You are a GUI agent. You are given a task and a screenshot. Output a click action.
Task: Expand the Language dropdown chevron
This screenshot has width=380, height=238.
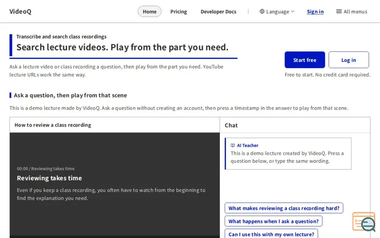293,11
